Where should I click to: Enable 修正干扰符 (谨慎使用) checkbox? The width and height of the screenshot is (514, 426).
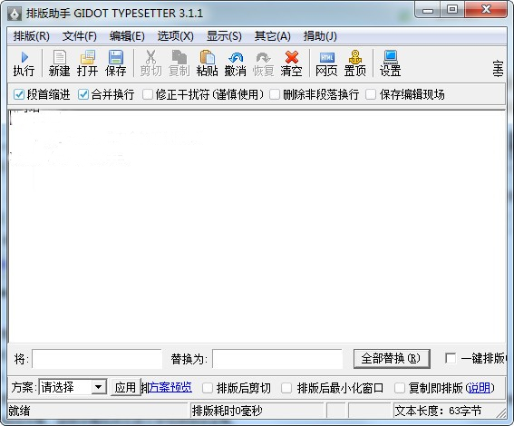(x=148, y=94)
